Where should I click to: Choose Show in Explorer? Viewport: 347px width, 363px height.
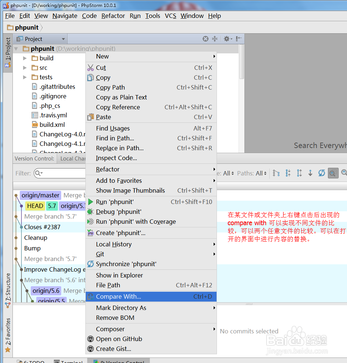coord(151,275)
